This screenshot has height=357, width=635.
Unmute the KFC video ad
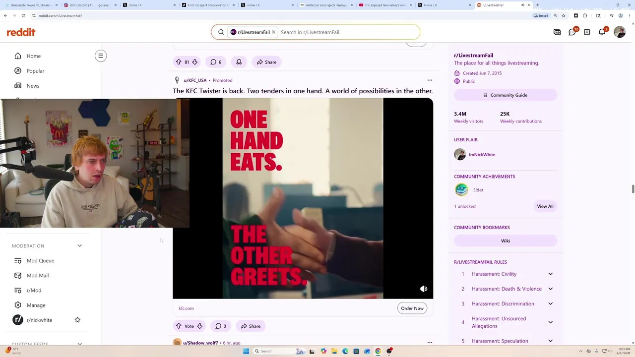tap(424, 289)
